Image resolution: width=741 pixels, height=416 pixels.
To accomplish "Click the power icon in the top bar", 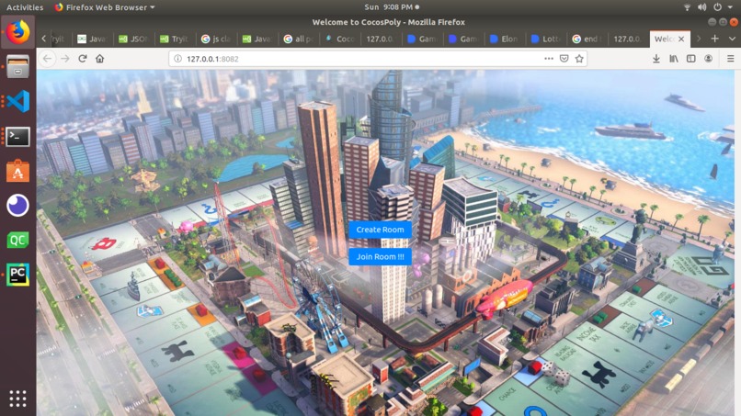I will point(717,7).
